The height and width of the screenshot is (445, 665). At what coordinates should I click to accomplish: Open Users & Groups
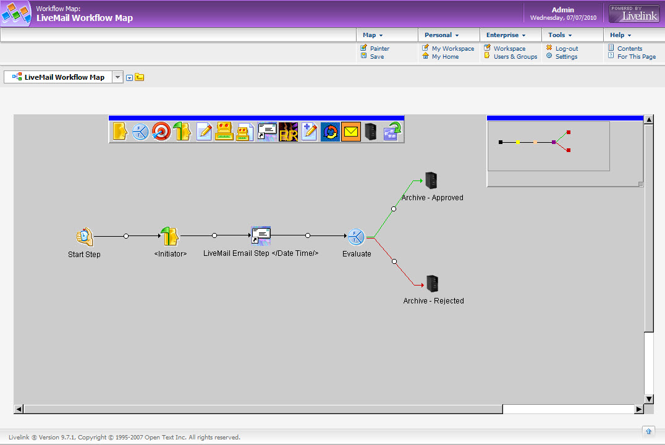(515, 57)
